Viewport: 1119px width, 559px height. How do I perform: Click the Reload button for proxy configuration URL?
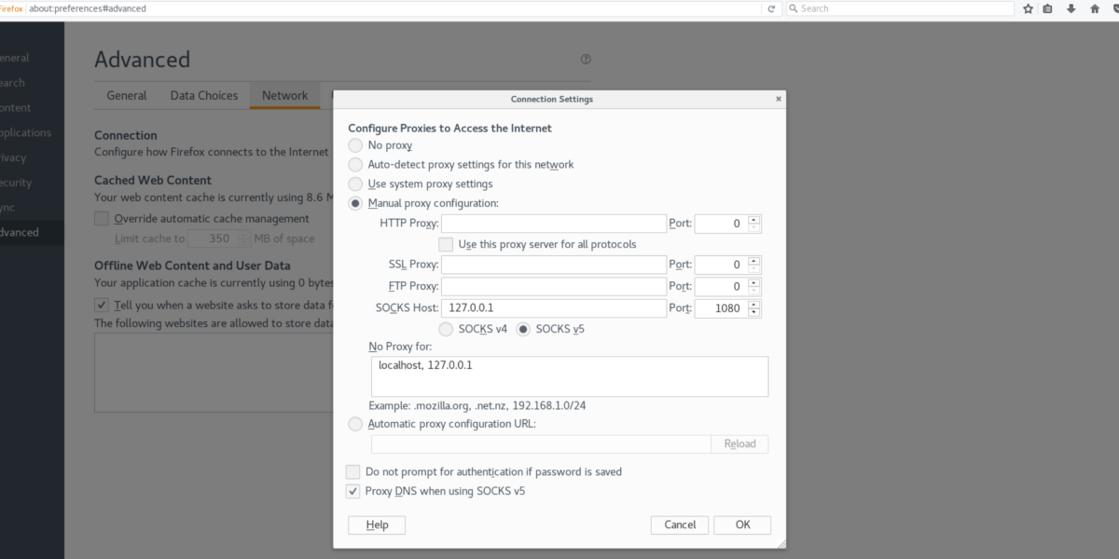739,443
